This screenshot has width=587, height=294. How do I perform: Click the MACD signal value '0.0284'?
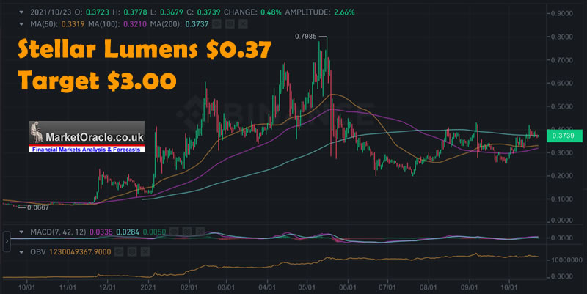[128, 232]
